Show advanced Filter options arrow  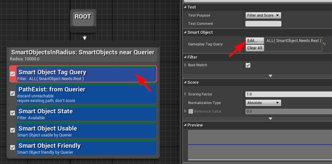270,76
